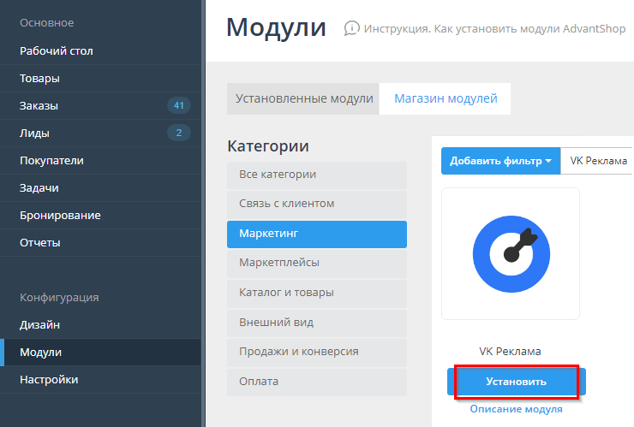Select the Маркетплейсы category
Screen dimensions: 634x427
tap(279, 263)
